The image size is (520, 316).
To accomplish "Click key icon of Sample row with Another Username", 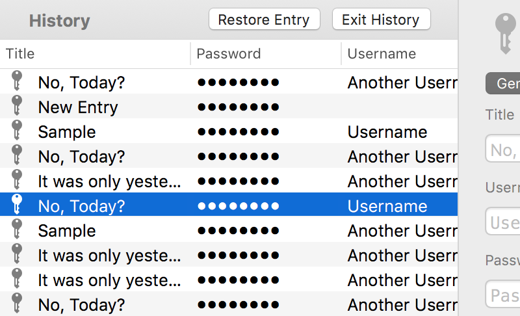I will tap(17, 229).
